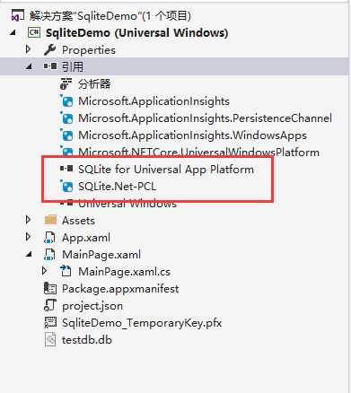
Task: Expand the App.xaml node
Action: pyautogui.click(x=29, y=237)
